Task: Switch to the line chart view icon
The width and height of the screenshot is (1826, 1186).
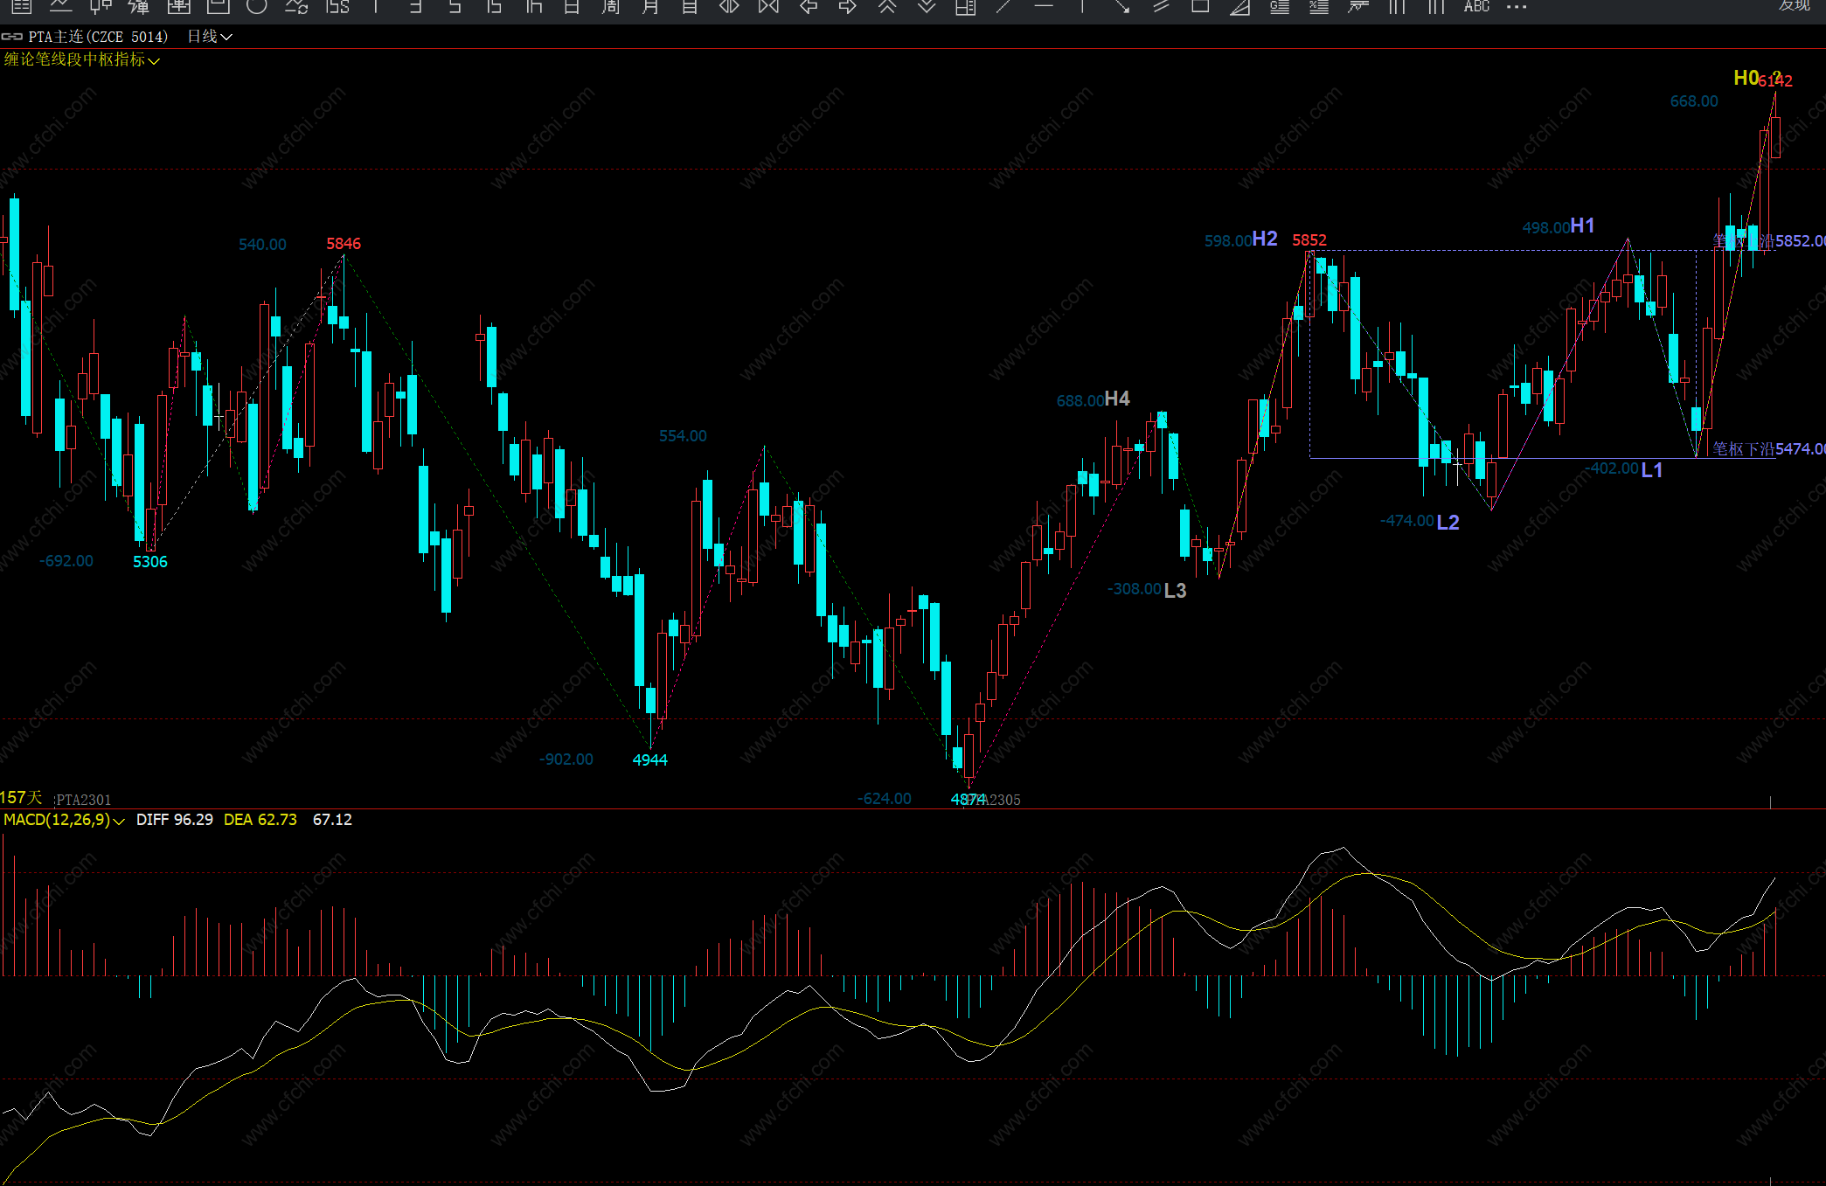Action: coord(60,7)
